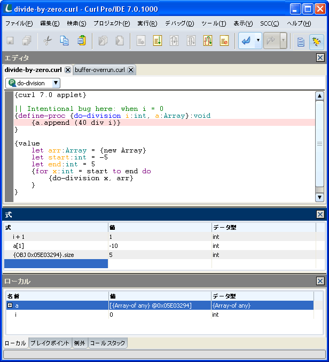The height and width of the screenshot is (362, 329).
Task: Click the Paste clipboard icon
Action: [x=81, y=41]
